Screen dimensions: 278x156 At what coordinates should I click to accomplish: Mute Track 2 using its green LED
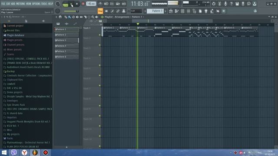point(99,45)
